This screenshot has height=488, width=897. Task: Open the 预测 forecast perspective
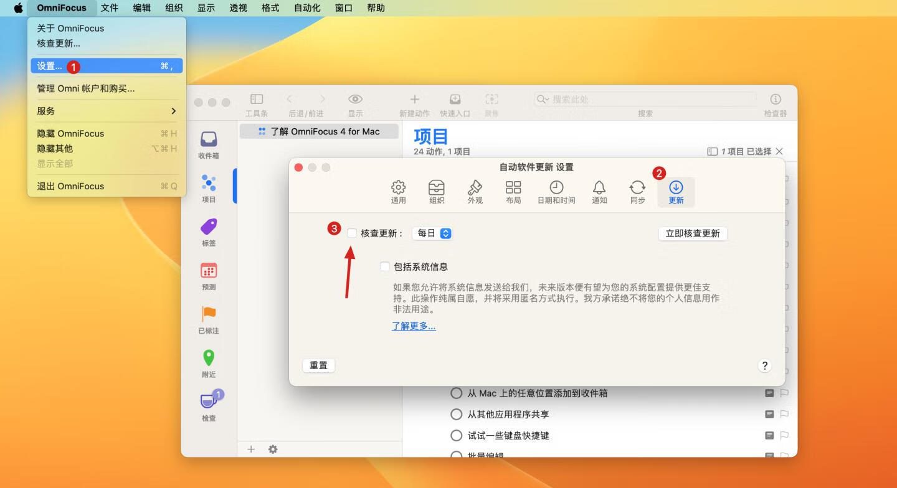pyautogui.click(x=209, y=276)
